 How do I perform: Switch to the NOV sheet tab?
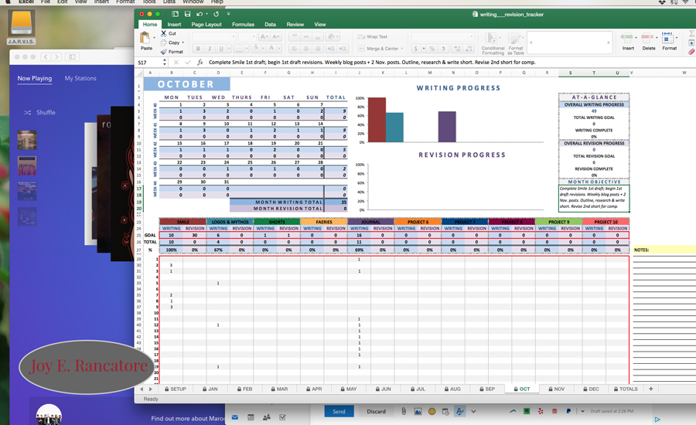[x=556, y=389]
